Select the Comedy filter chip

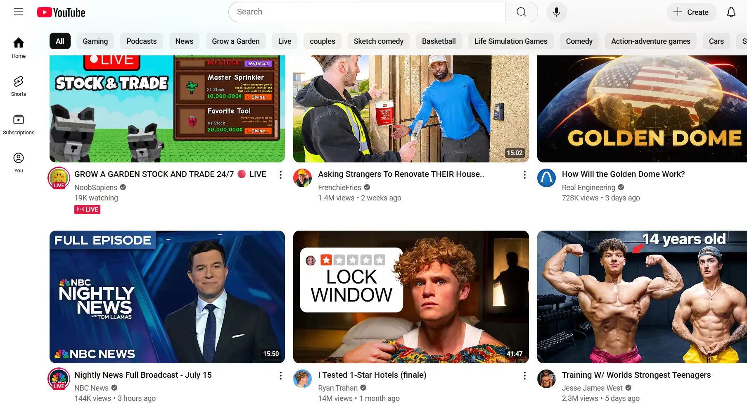pyautogui.click(x=579, y=41)
